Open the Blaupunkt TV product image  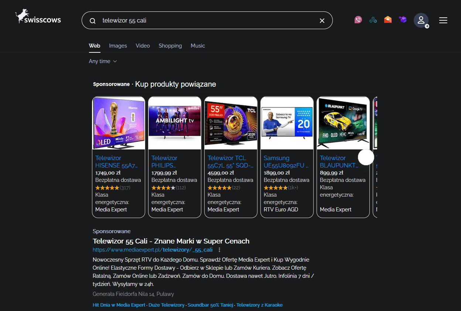(x=343, y=123)
